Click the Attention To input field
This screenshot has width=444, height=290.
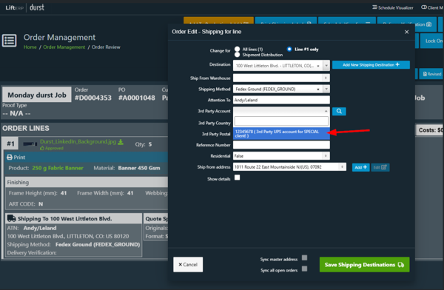click(x=281, y=100)
